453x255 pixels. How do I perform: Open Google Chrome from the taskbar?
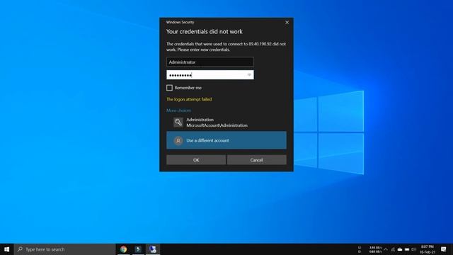coord(123,249)
